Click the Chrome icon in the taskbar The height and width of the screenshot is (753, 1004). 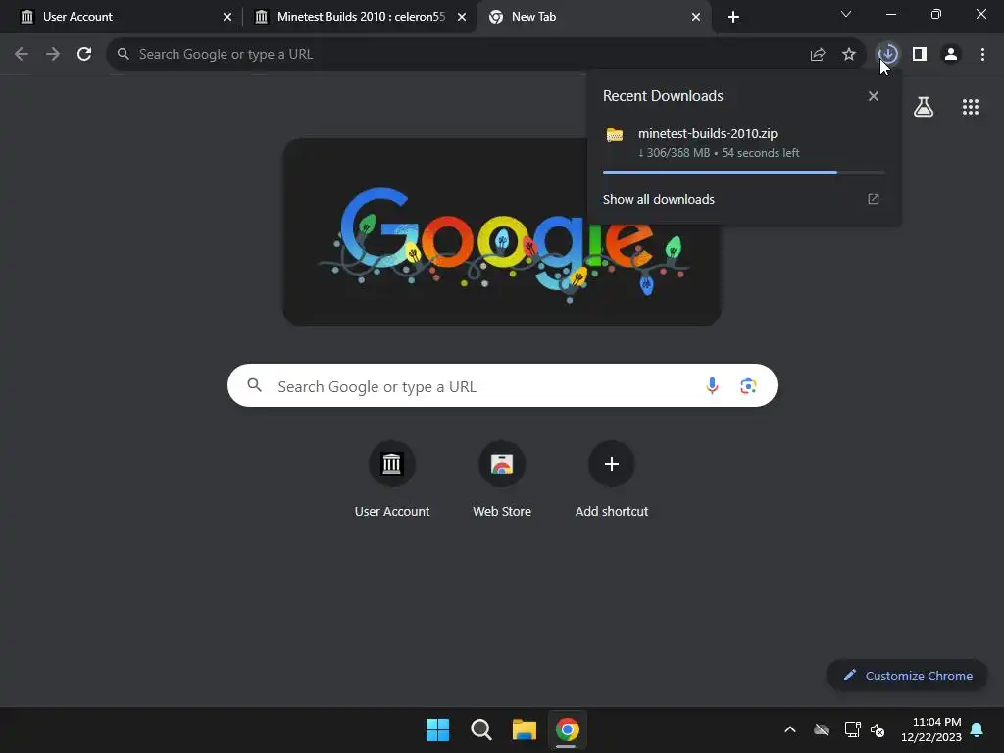coord(568,729)
